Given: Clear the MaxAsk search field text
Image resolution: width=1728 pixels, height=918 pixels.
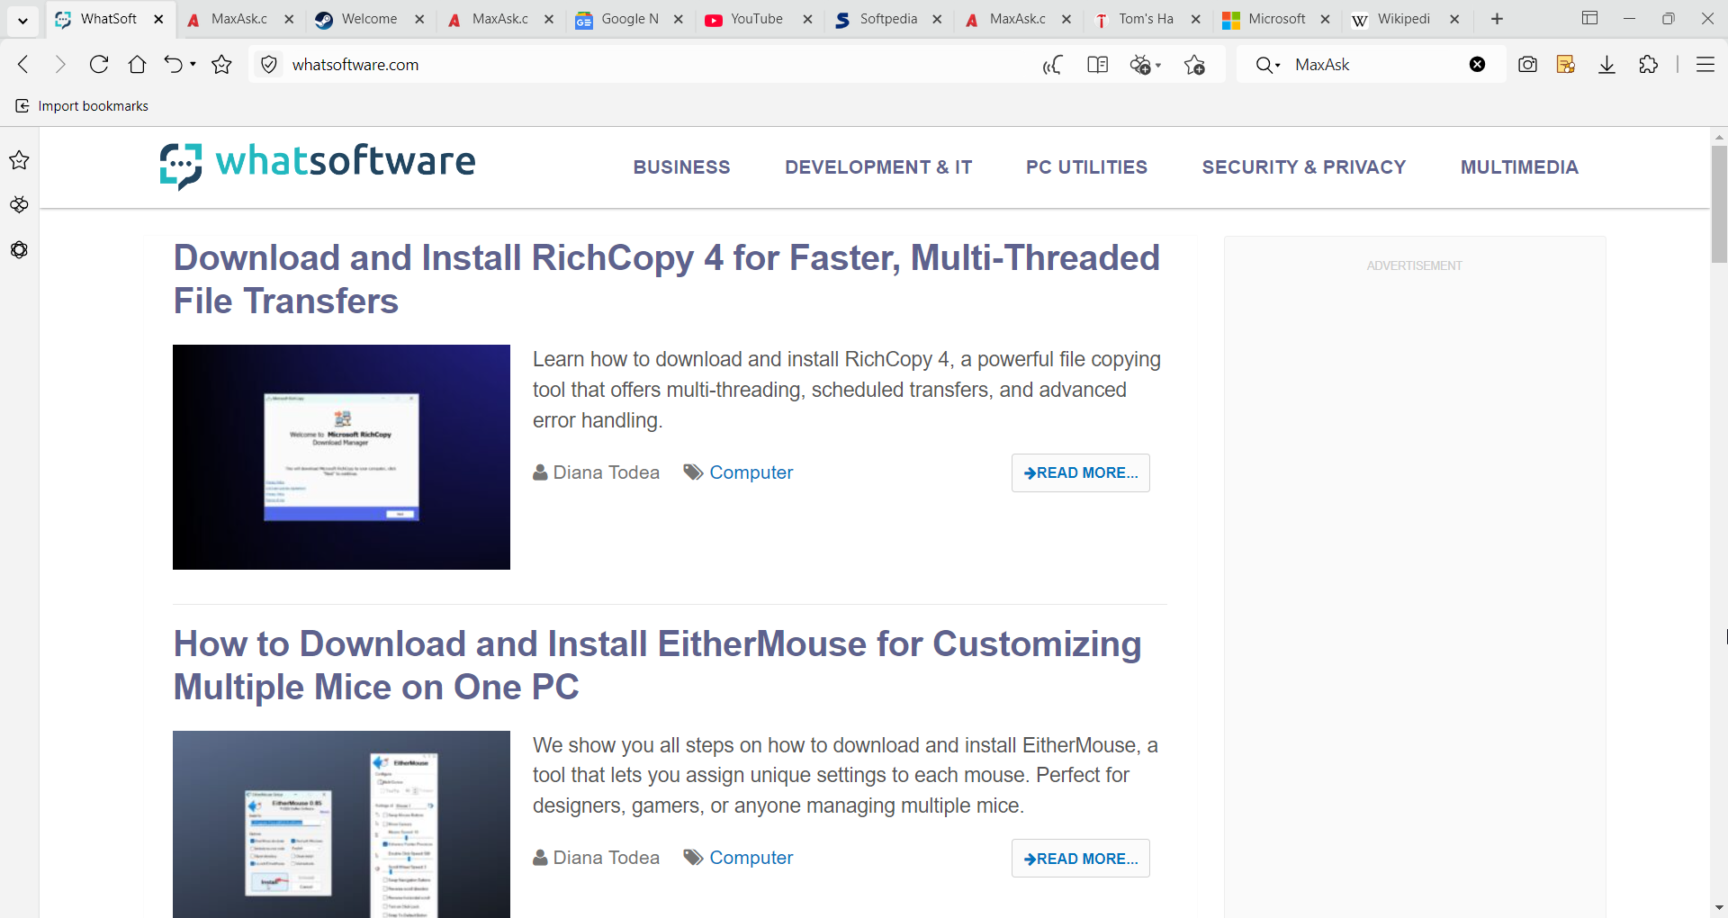Looking at the screenshot, I should pyautogui.click(x=1477, y=64).
